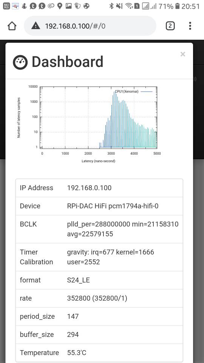204x363 pixels.
Task: Select the buffer_size value 294
Action: 73,335
